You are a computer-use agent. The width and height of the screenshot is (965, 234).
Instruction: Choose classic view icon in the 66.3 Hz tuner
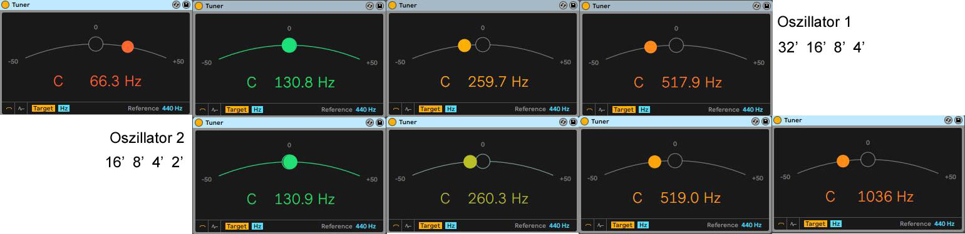click(x=9, y=108)
